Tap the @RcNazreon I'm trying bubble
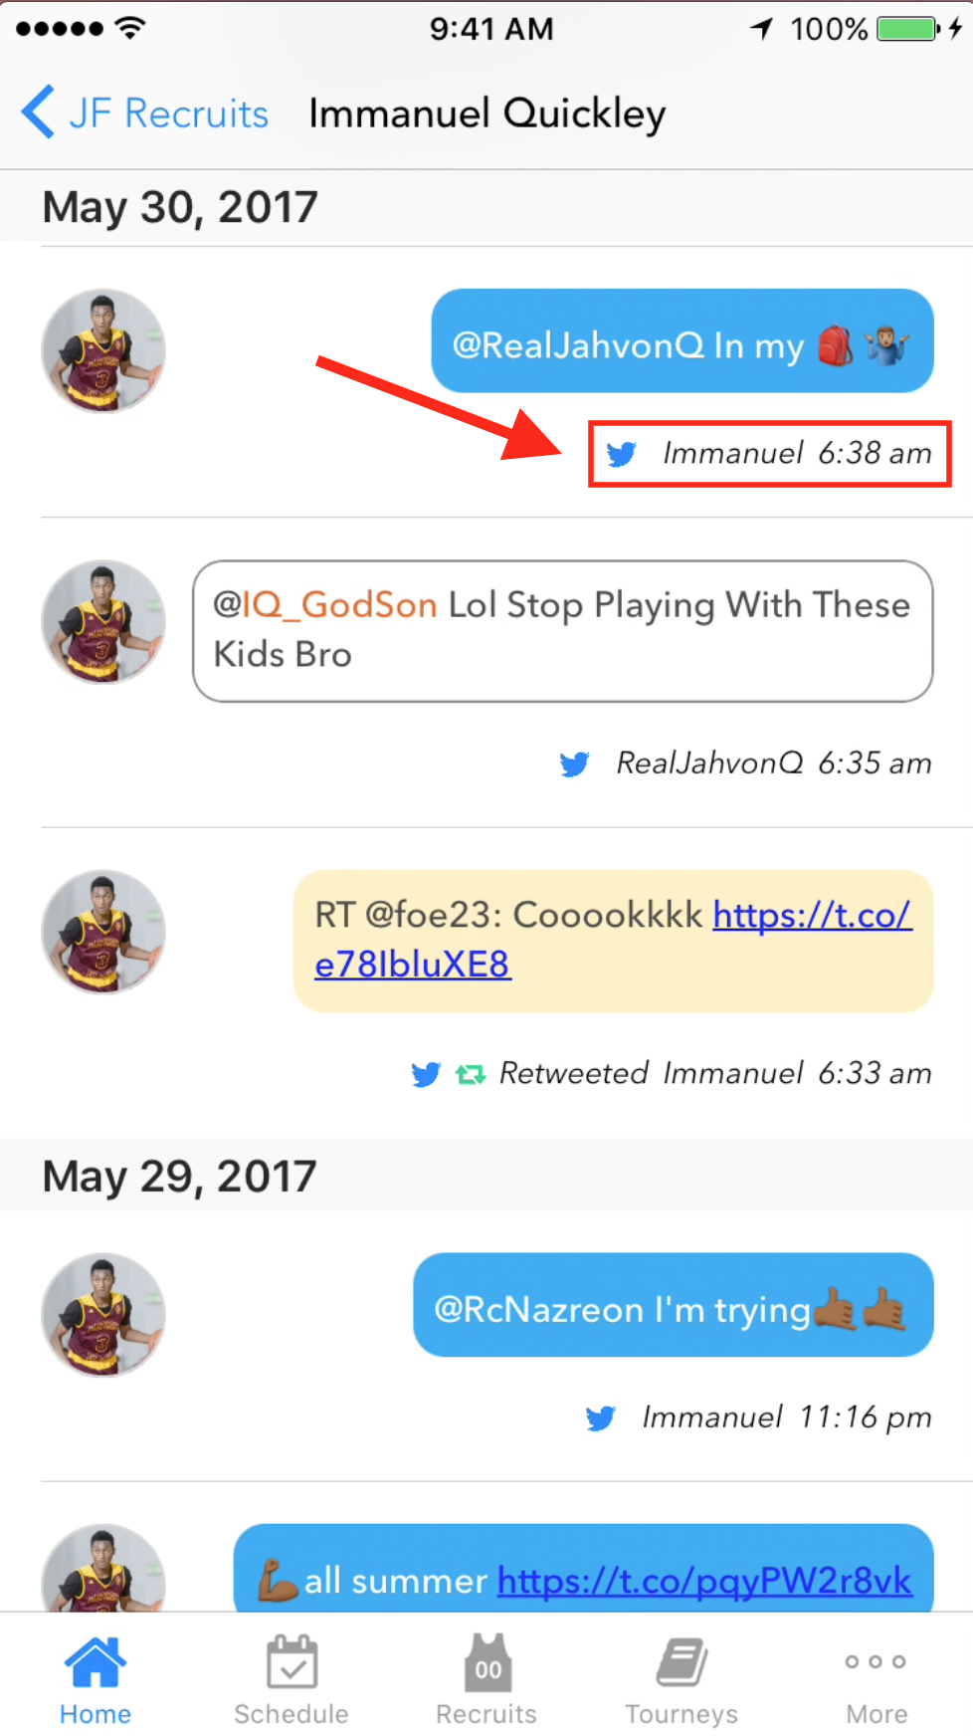Image resolution: width=973 pixels, height=1736 pixels. point(674,1305)
